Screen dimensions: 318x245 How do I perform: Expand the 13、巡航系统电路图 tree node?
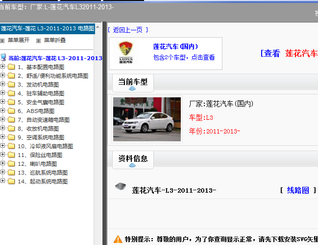point(2,172)
